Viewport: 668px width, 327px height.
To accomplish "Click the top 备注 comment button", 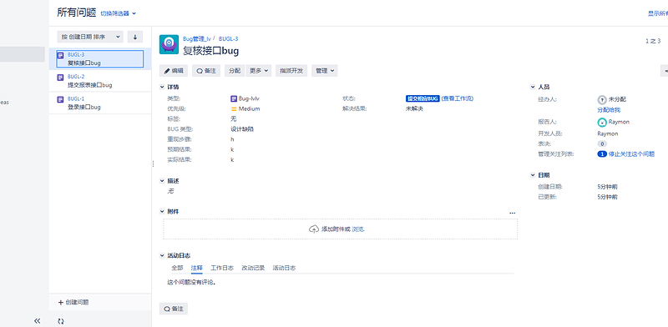I will tap(206, 71).
